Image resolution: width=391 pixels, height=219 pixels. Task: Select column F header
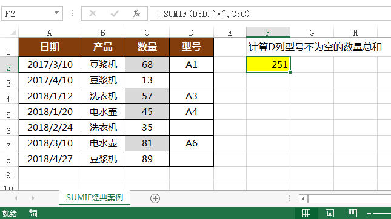click(x=268, y=32)
